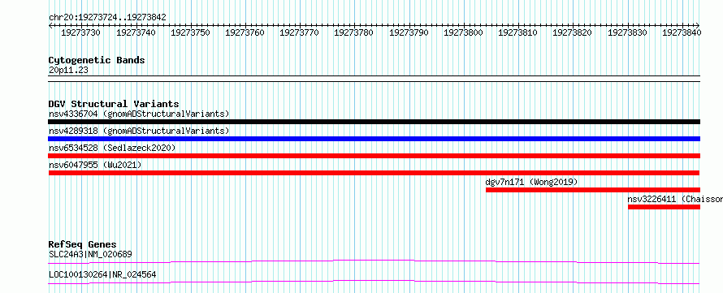Click ruler position 19273840
This screenshot has height=293, width=723.
[x=682, y=32]
